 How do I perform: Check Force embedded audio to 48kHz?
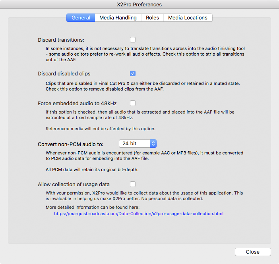133,103
